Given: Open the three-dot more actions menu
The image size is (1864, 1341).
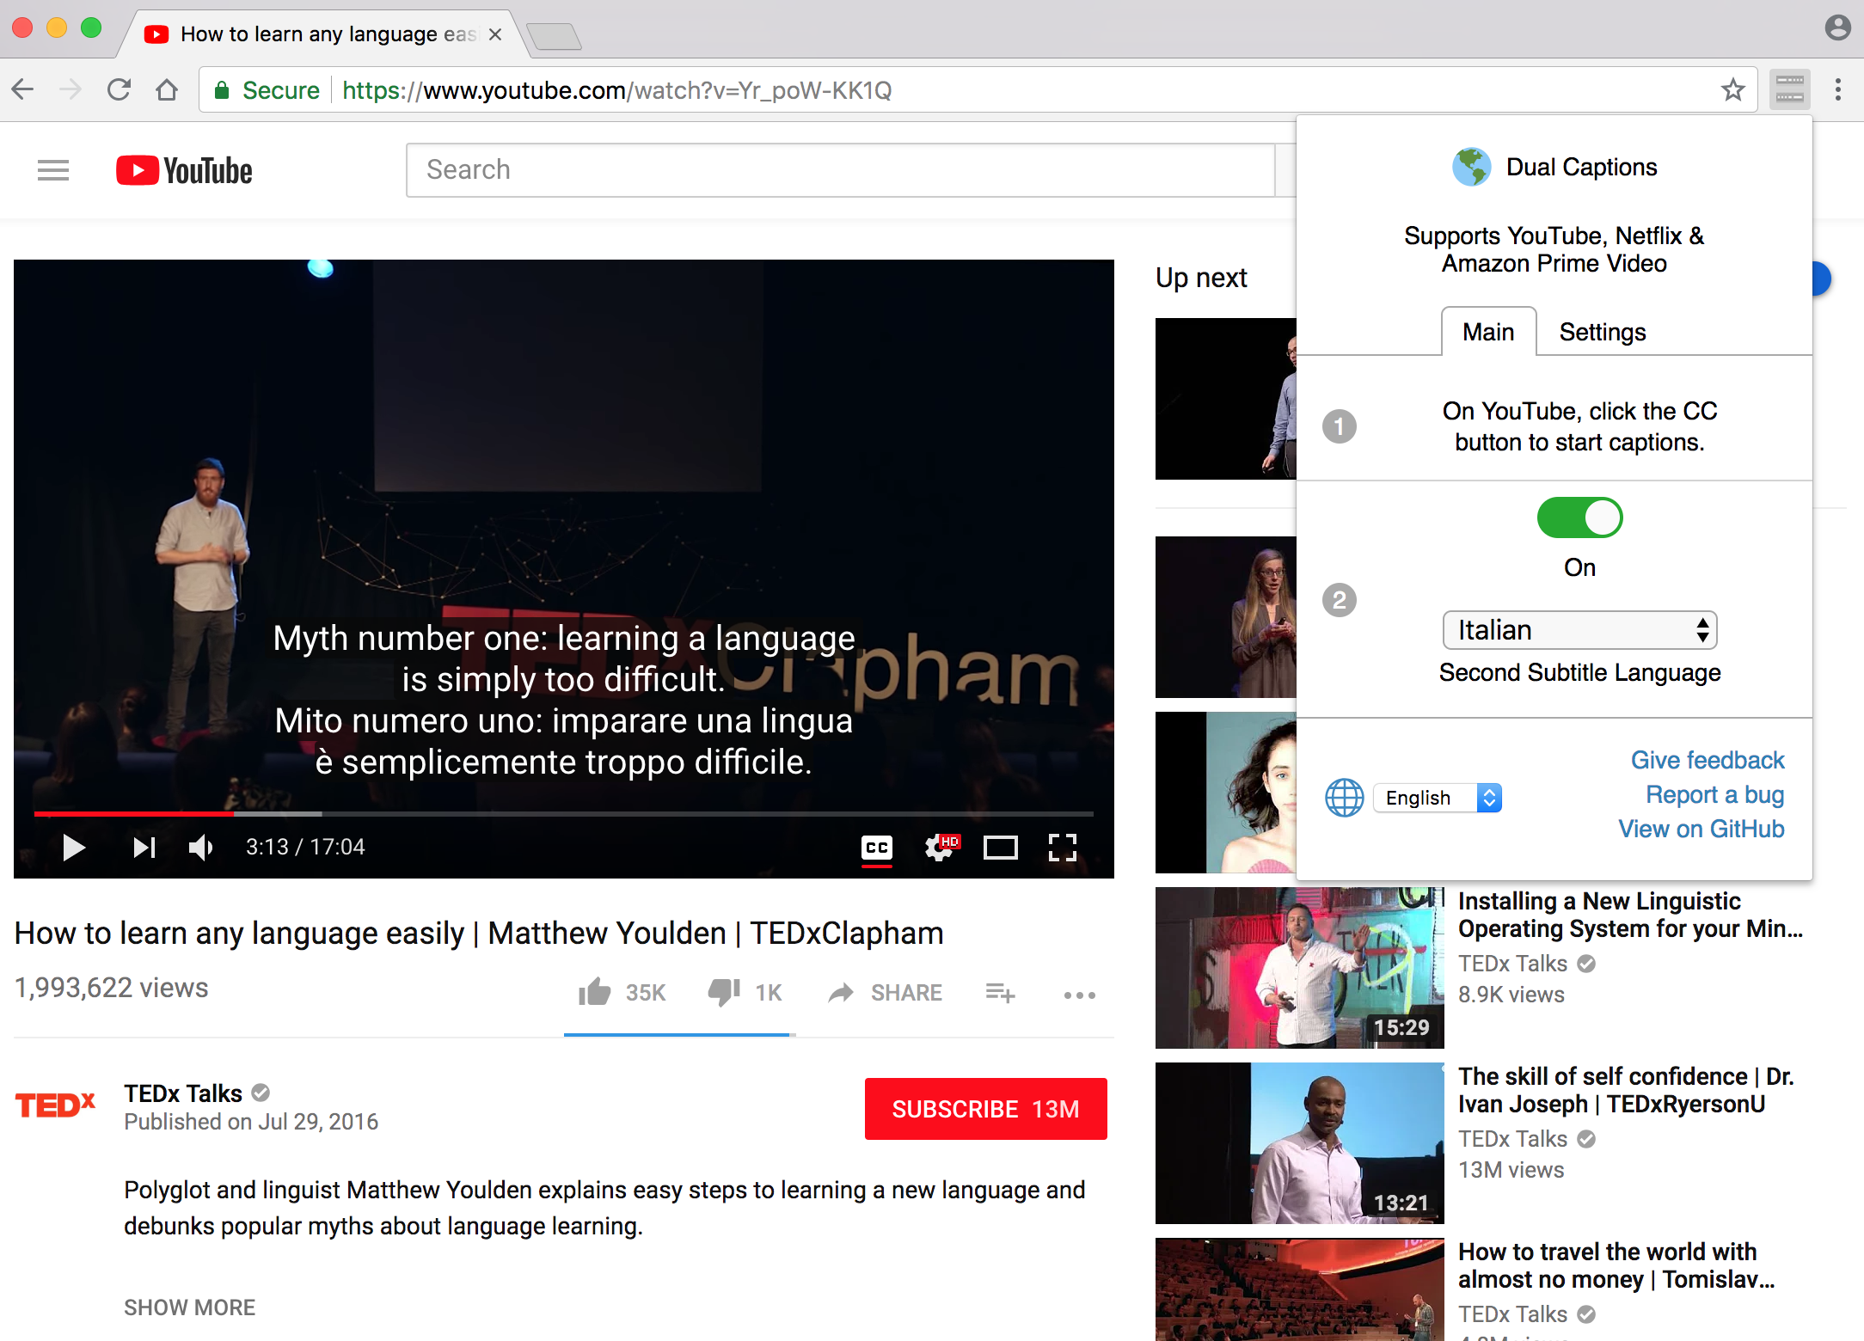Looking at the screenshot, I should 1079,995.
